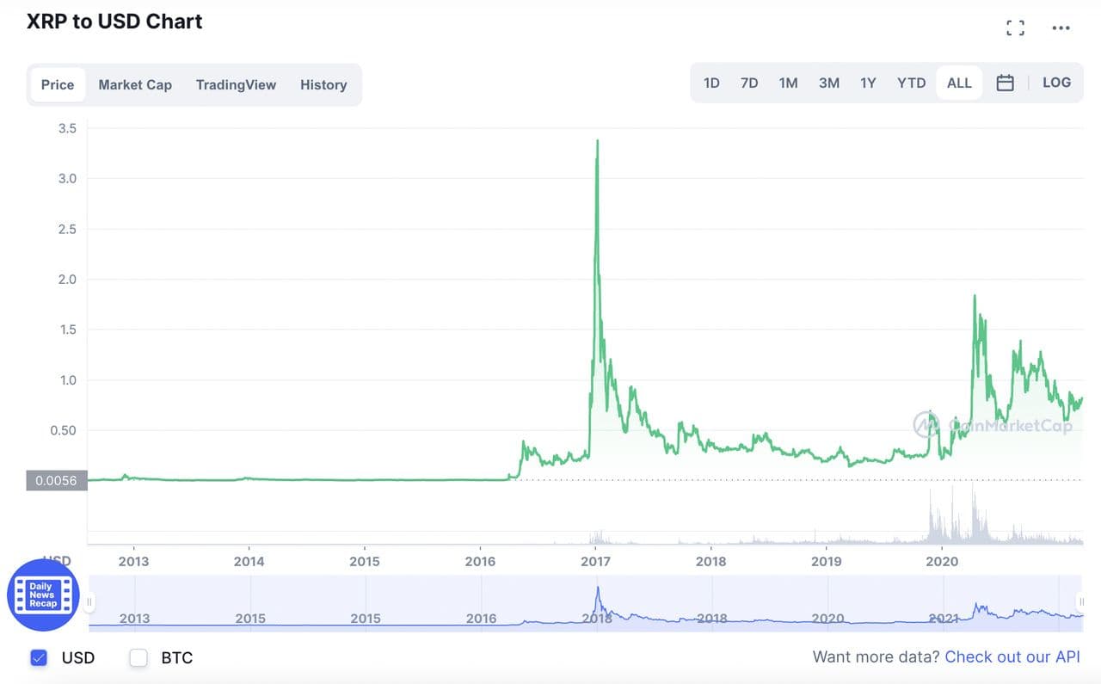This screenshot has width=1101, height=684.
Task: Choose the 1M time range
Action: (788, 83)
